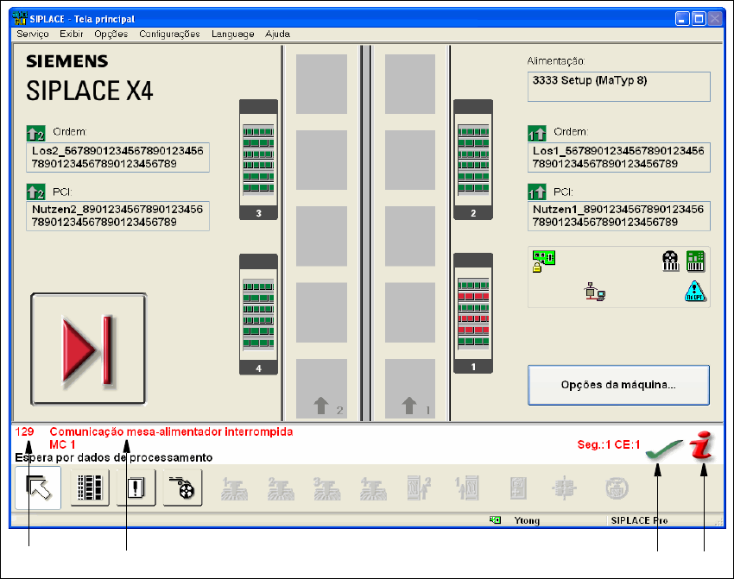Click the cyan warning triangle icon
734x579 pixels.
tap(694, 291)
